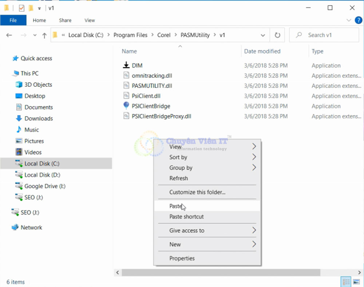Click the Back navigation arrow
The image size is (364, 287).
[x=9, y=35]
